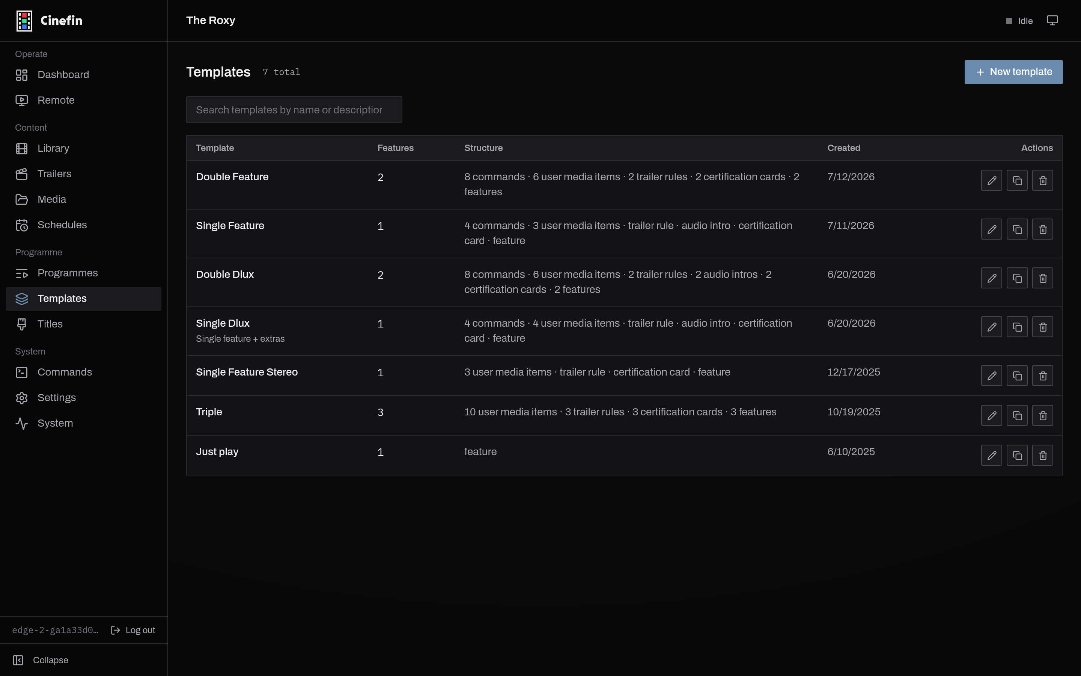Image resolution: width=1081 pixels, height=676 pixels.
Task: Delete the Just play template
Action: coord(1043,455)
